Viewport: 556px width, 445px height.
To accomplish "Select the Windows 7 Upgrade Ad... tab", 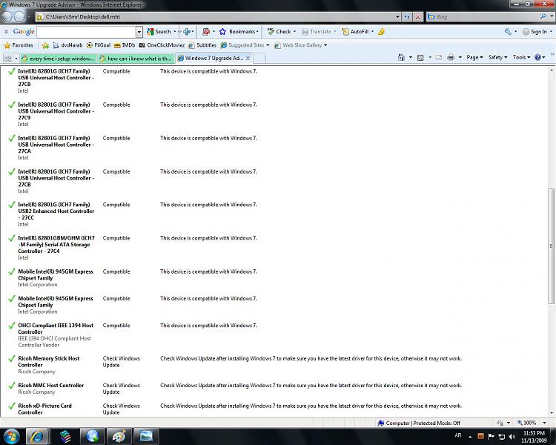I will point(211,58).
